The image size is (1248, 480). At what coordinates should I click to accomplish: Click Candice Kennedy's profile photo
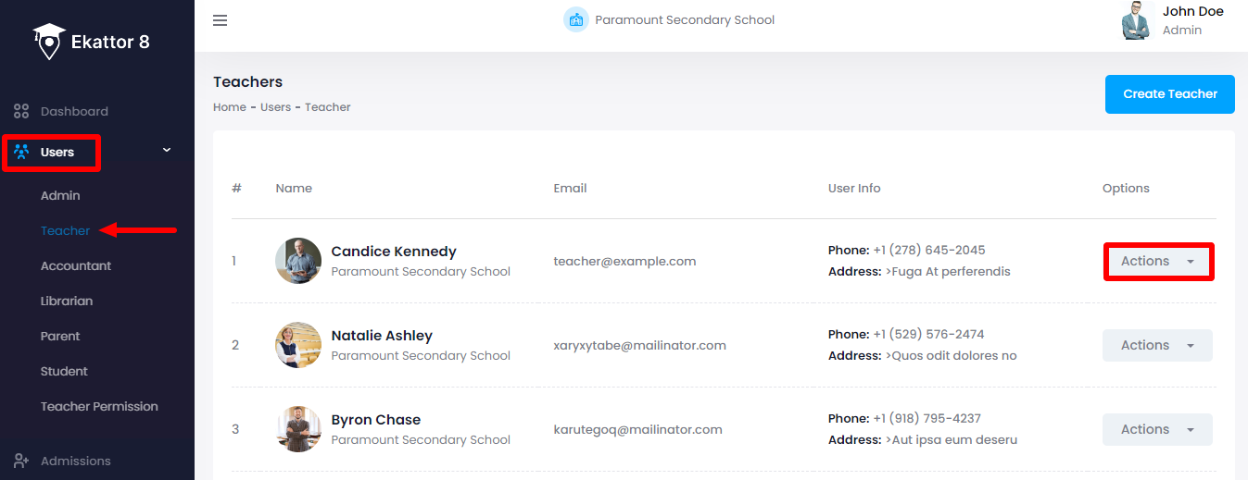[298, 261]
